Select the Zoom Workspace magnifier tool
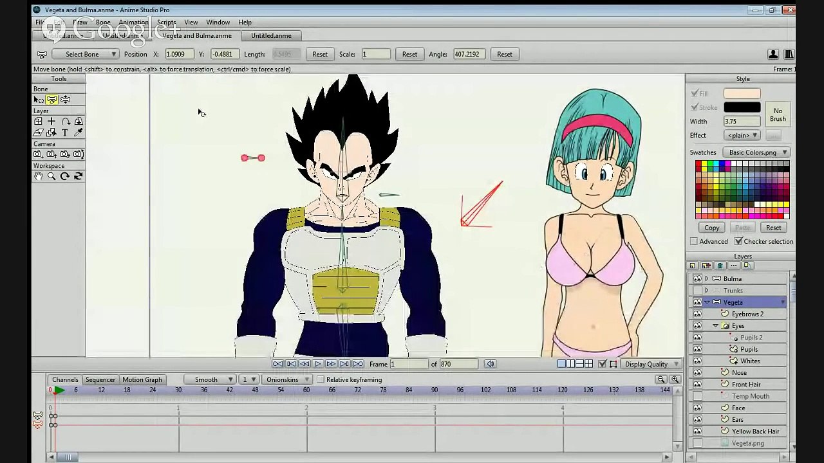The image size is (824, 463). pos(51,176)
